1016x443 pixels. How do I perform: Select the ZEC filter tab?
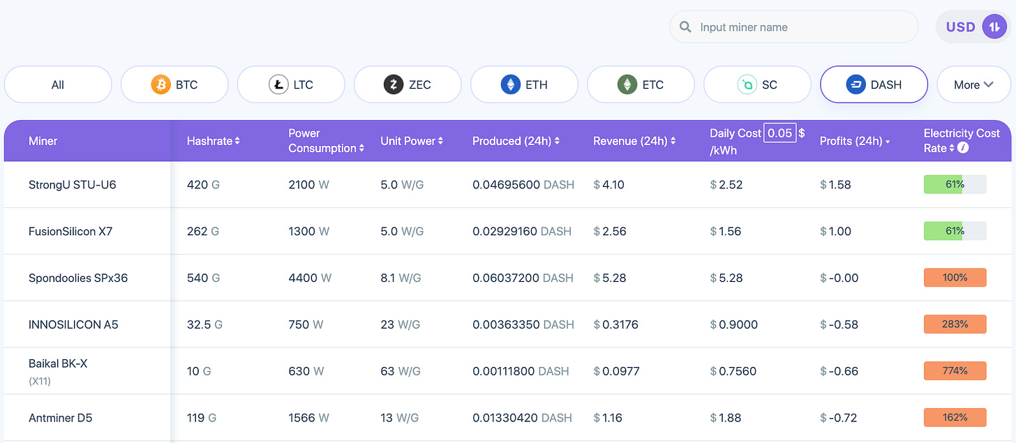[408, 84]
